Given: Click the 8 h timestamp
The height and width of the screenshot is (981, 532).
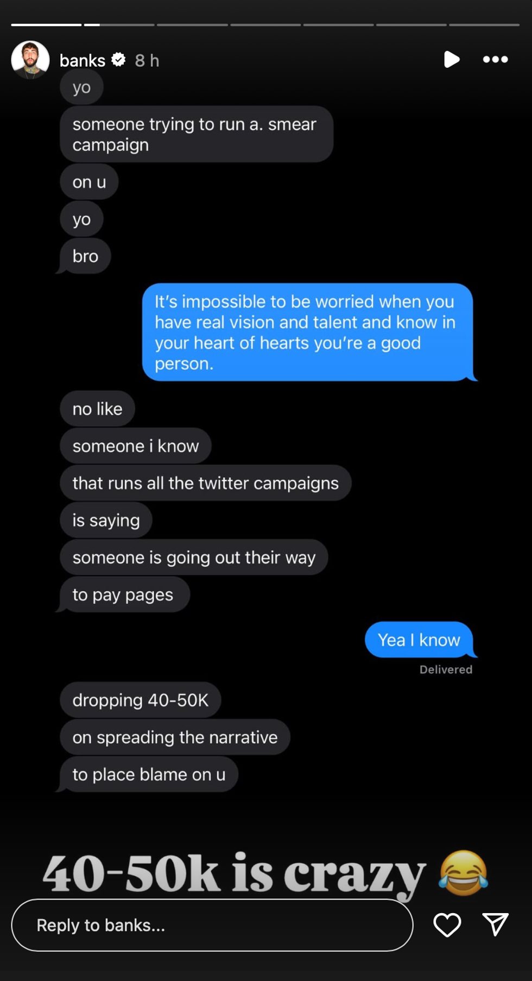Looking at the screenshot, I should (x=147, y=60).
